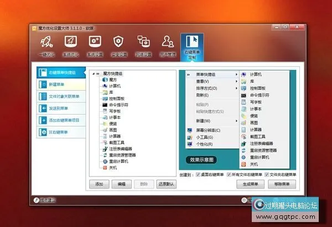The height and width of the screenshot is (227, 332).
Task: Select the 截图工具 icon in the tree
Action: [105, 143]
